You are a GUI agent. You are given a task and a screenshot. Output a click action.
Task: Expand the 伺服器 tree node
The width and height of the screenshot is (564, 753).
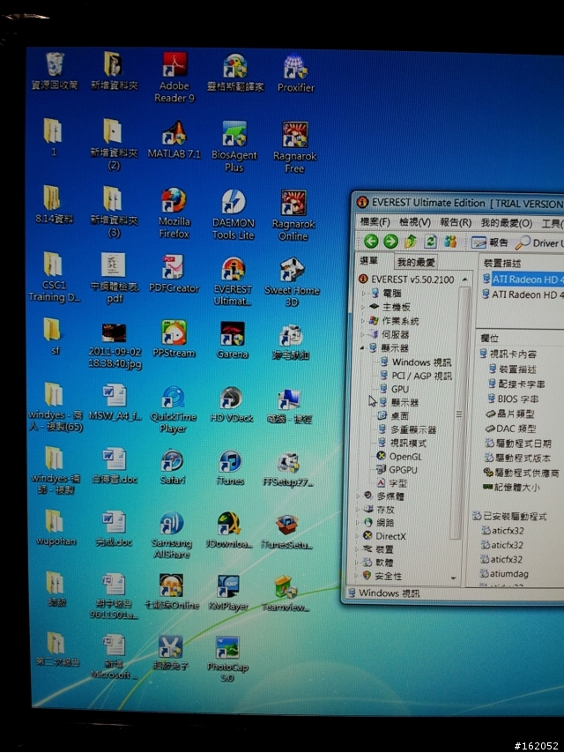[x=362, y=334]
